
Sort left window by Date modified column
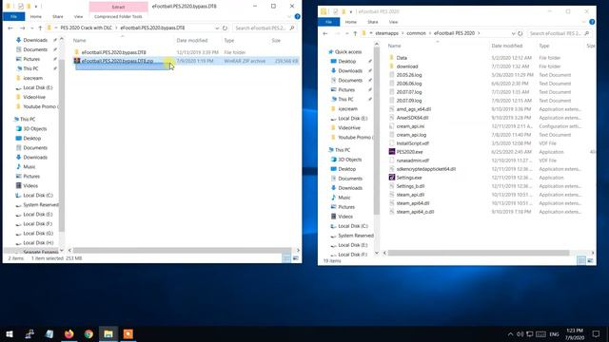coord(192,40)
